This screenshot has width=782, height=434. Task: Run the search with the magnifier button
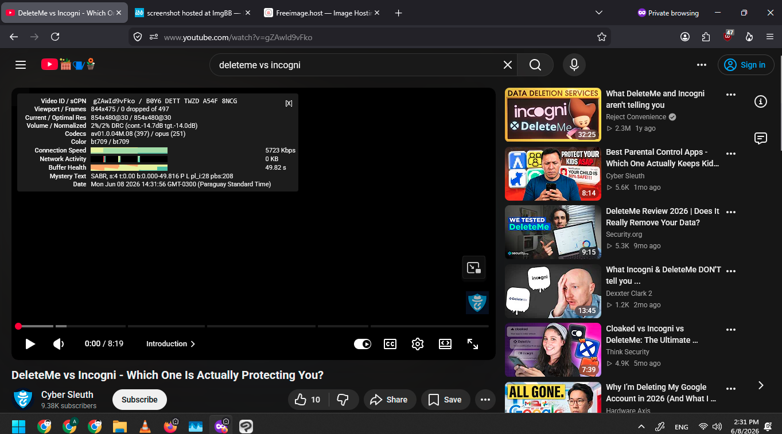tap(535, 65)
